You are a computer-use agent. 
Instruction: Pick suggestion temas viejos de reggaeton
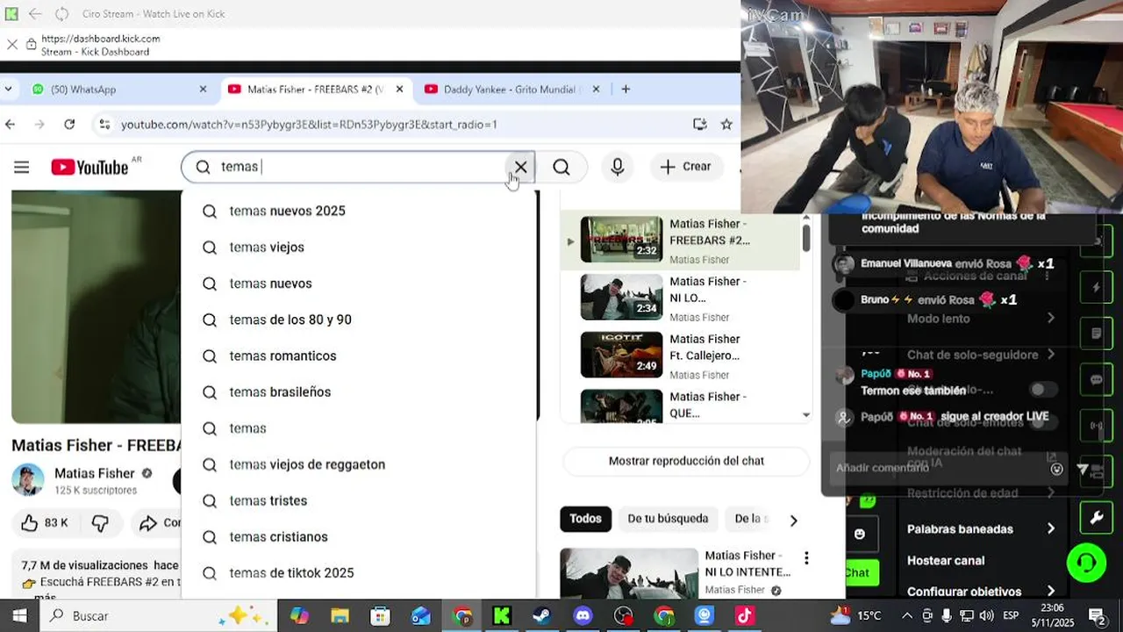(x=358, y=464)
